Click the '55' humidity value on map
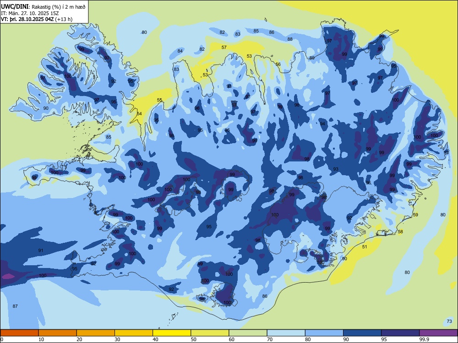Screen dimensions: 458x343 tap(159, 100)
